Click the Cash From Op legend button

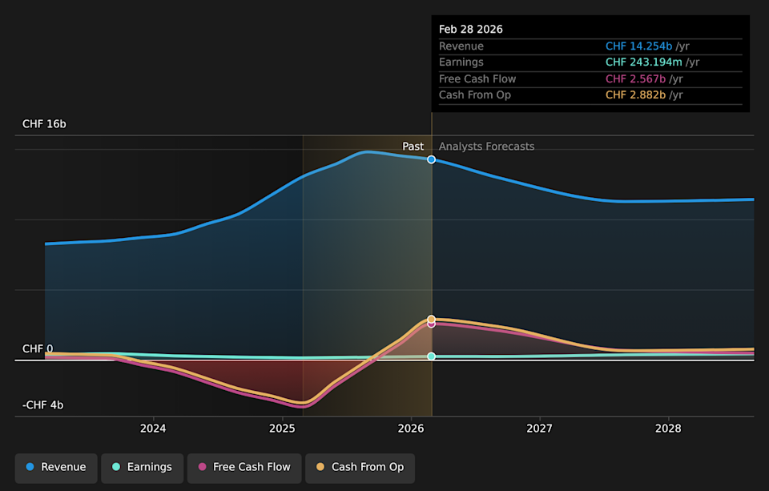[x=360, y=467]
